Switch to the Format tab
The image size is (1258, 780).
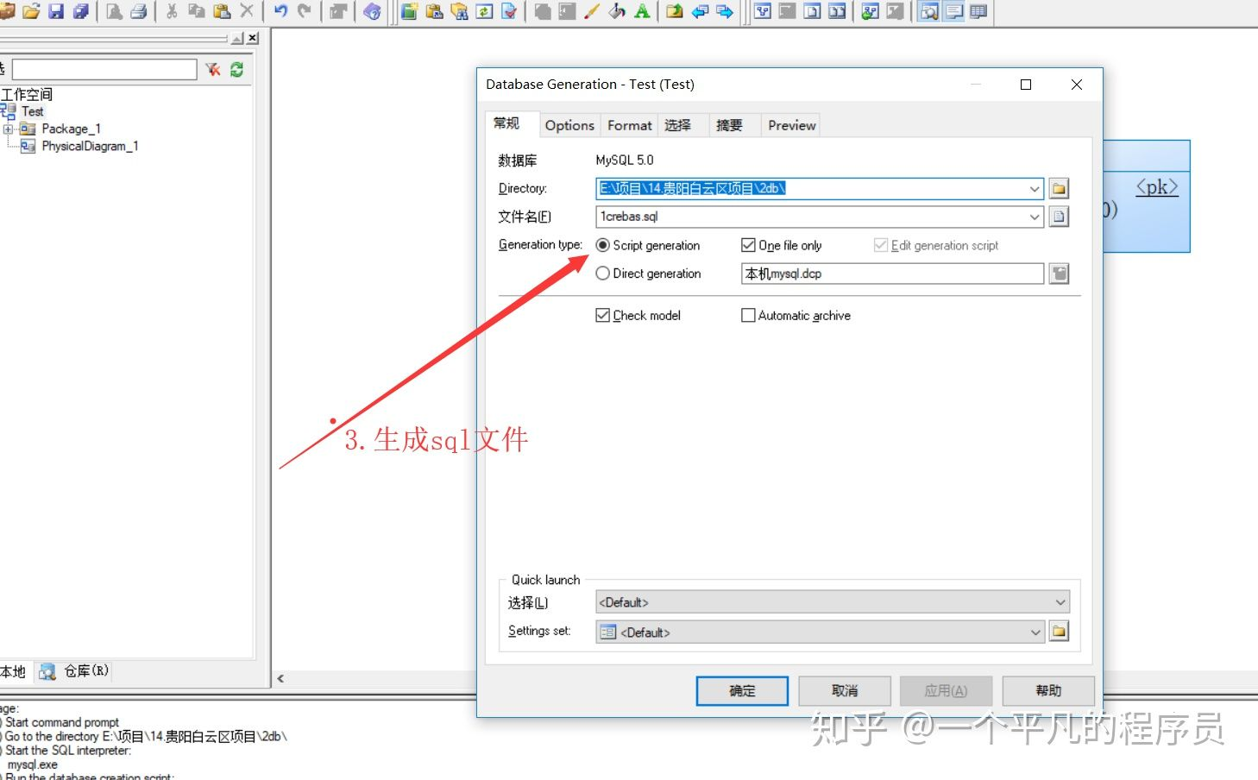point(630,125)
